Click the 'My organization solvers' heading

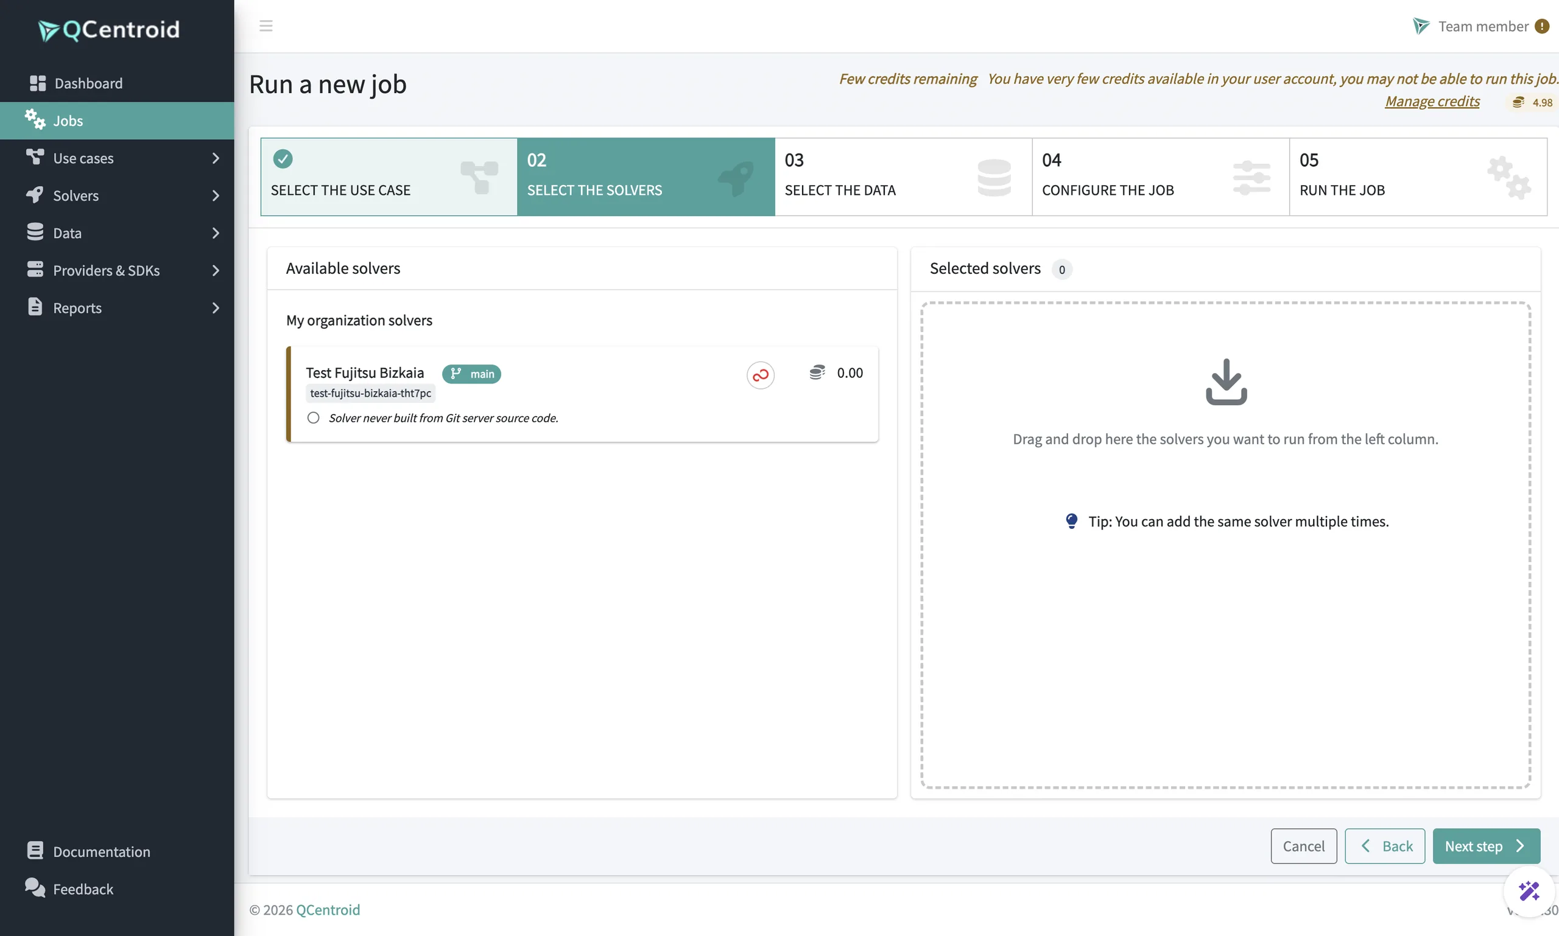359,320
